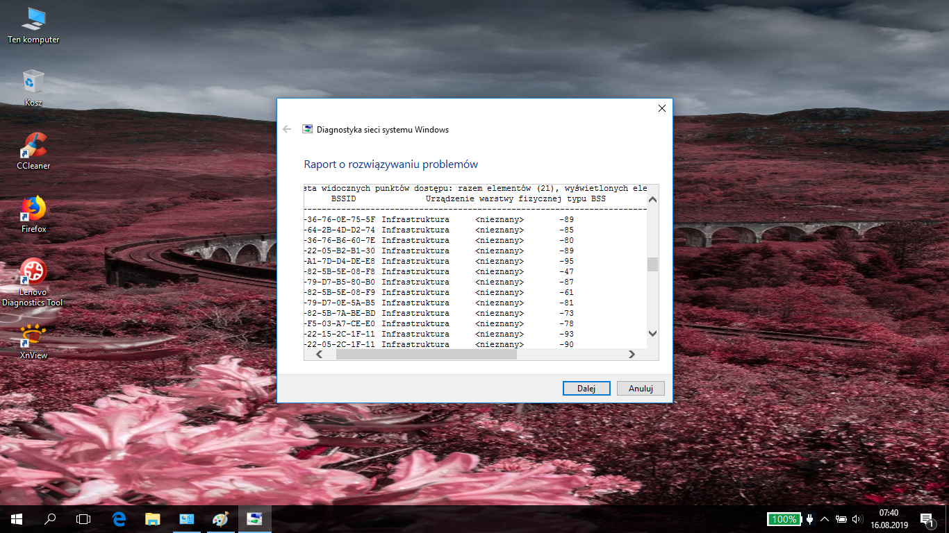Open File Explorer from the taskbar
Screen dimensions: 949x533
click(x=153, y=518)
